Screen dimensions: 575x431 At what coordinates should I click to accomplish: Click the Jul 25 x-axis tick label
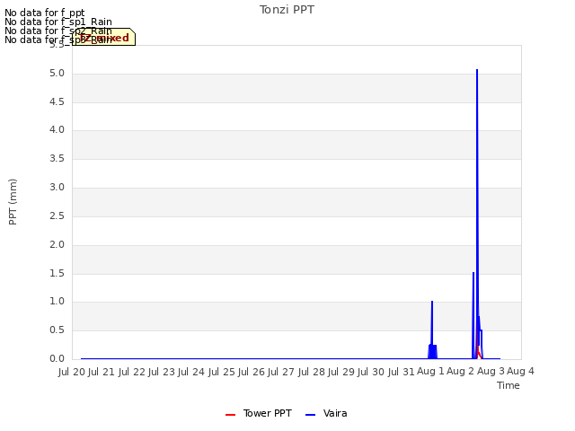tap(222, 372)
